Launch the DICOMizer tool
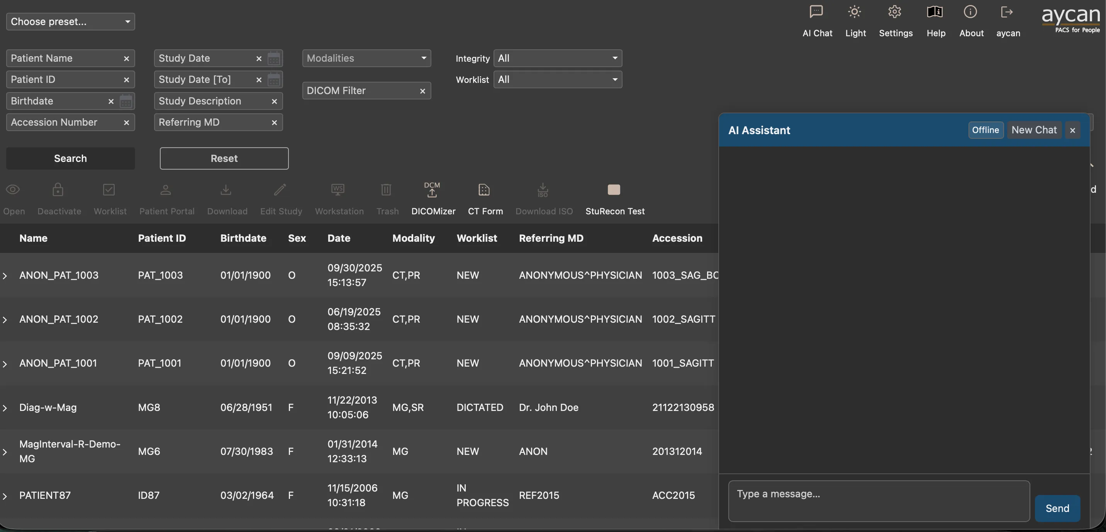 pos(432,190)
